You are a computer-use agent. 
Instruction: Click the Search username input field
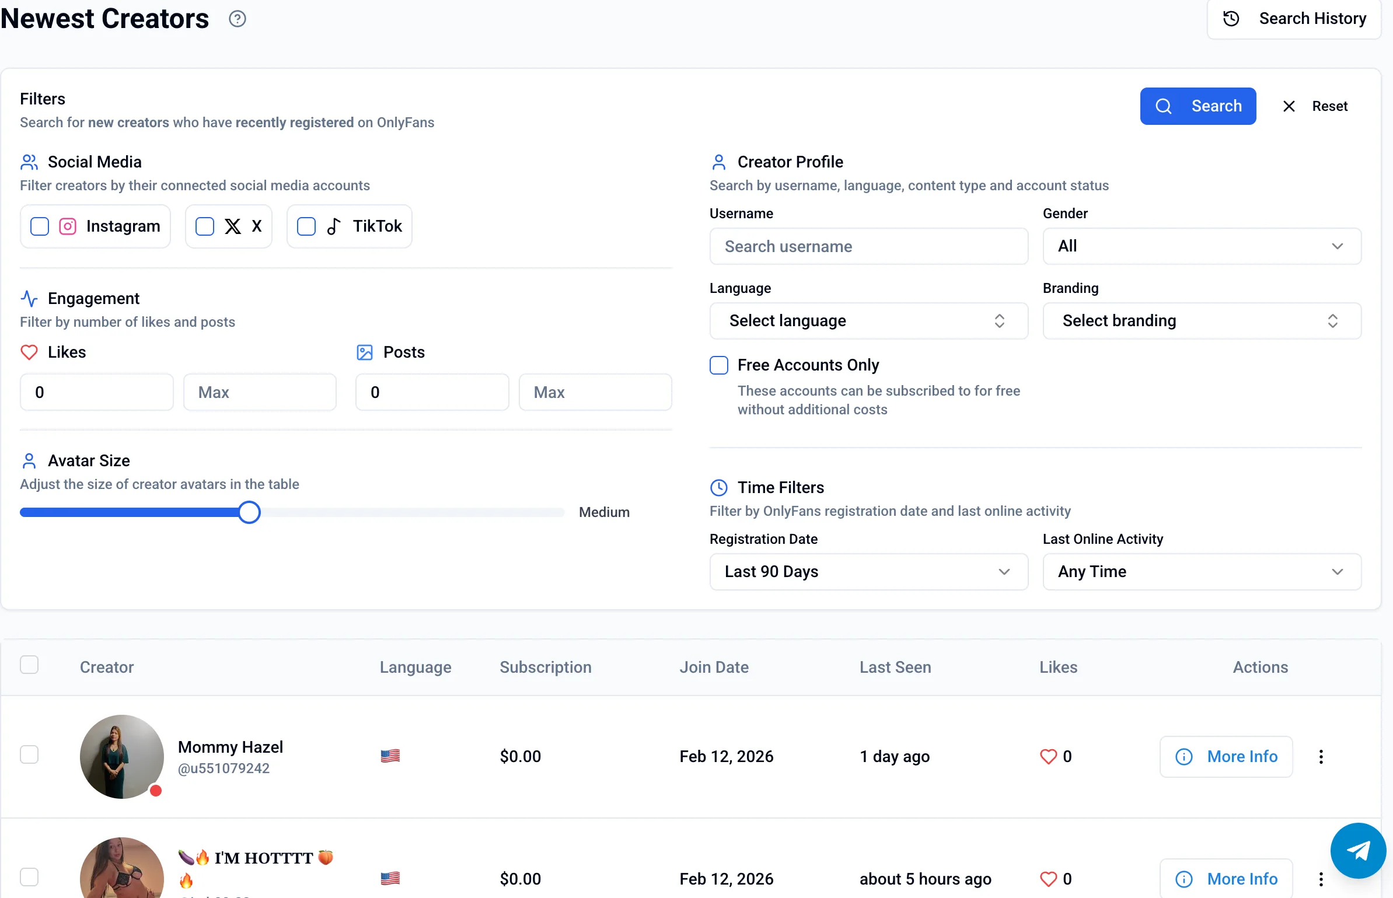868,246
